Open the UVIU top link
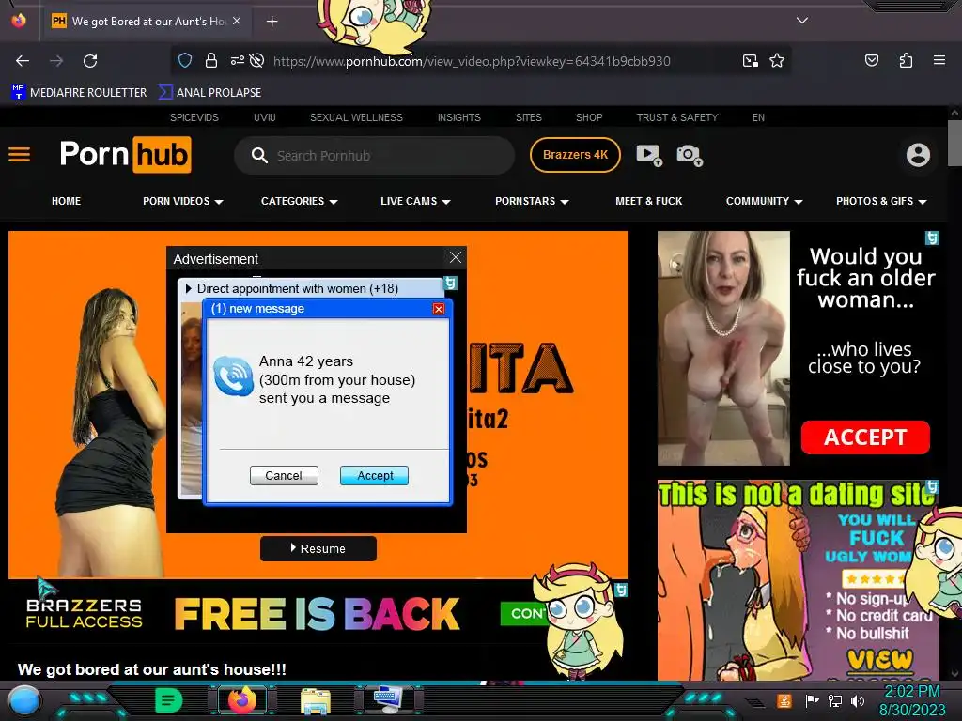The height and width of the screenshot is (721, 962). tap(264, 117)
